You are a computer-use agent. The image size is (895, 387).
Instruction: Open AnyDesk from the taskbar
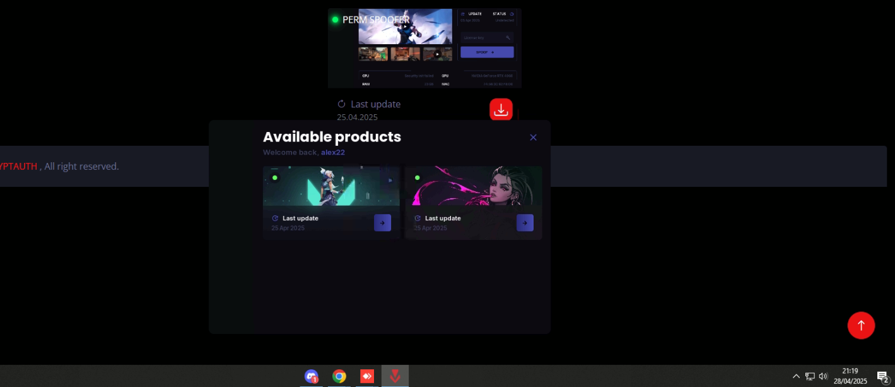pyautogui.click(x=367, y=376)
